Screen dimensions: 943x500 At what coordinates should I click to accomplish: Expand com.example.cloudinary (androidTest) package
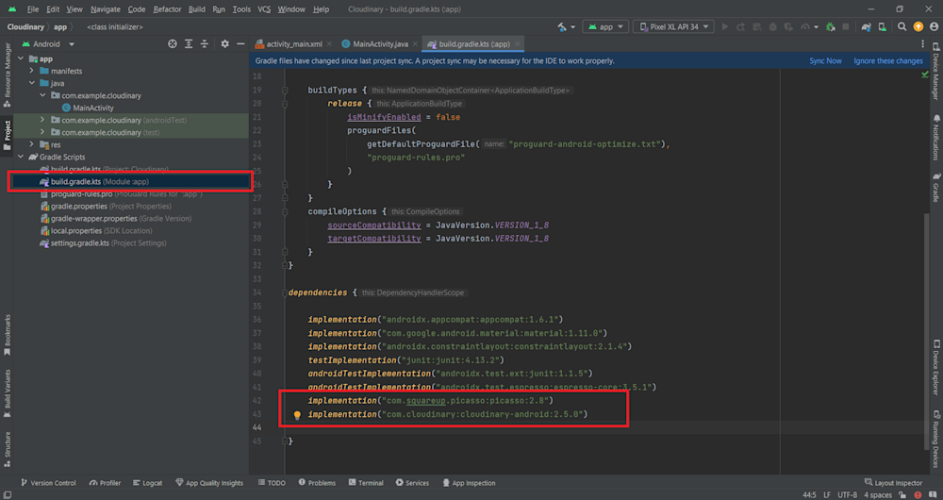[42, 120]
